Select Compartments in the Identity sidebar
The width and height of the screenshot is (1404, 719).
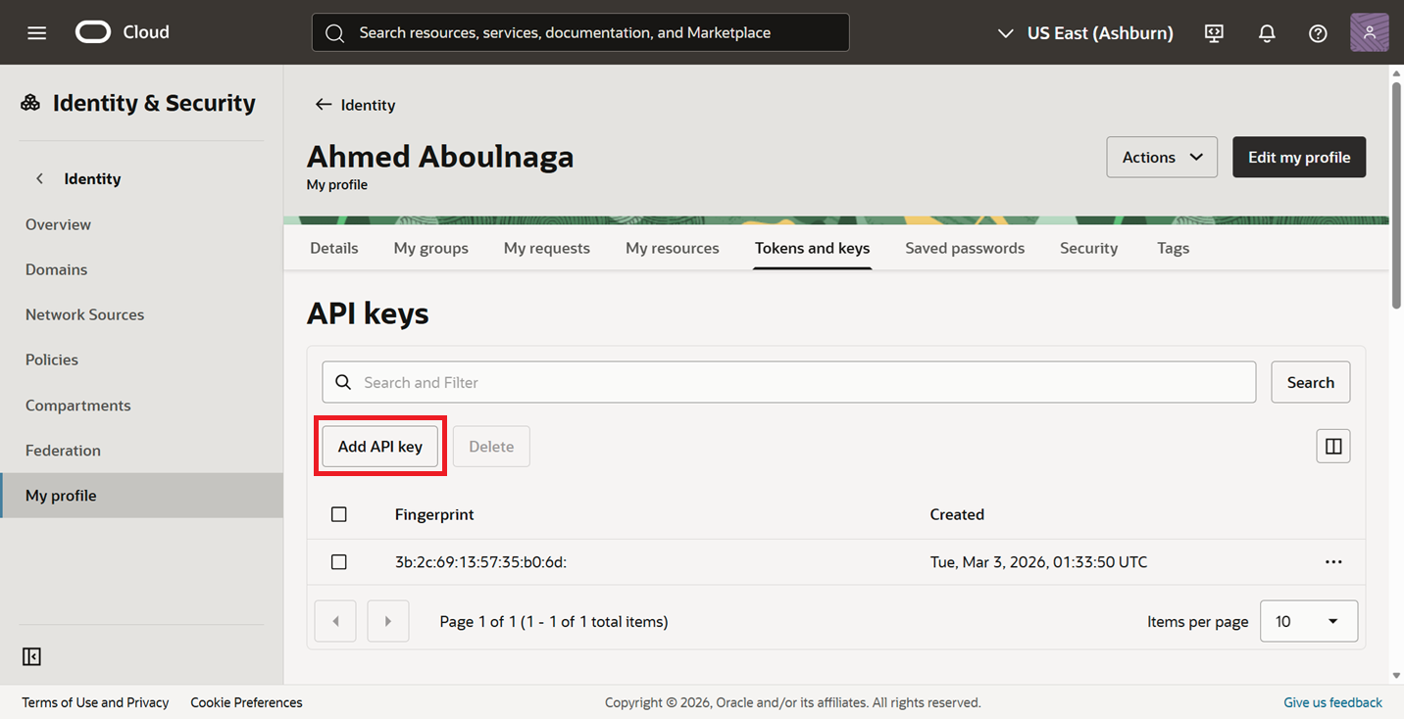coord(77,406)
